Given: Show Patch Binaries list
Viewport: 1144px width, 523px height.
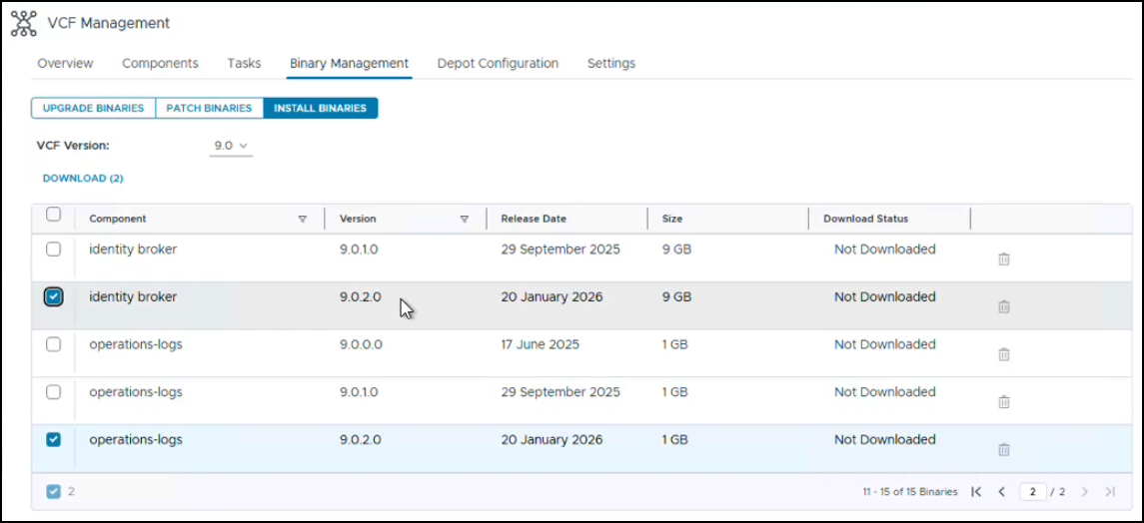Looking at the screenshot, I should 209,108.
